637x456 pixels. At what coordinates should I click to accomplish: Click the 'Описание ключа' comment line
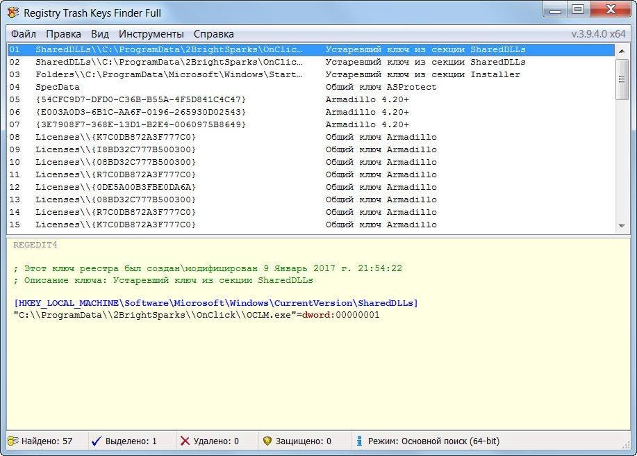point(163,280)
